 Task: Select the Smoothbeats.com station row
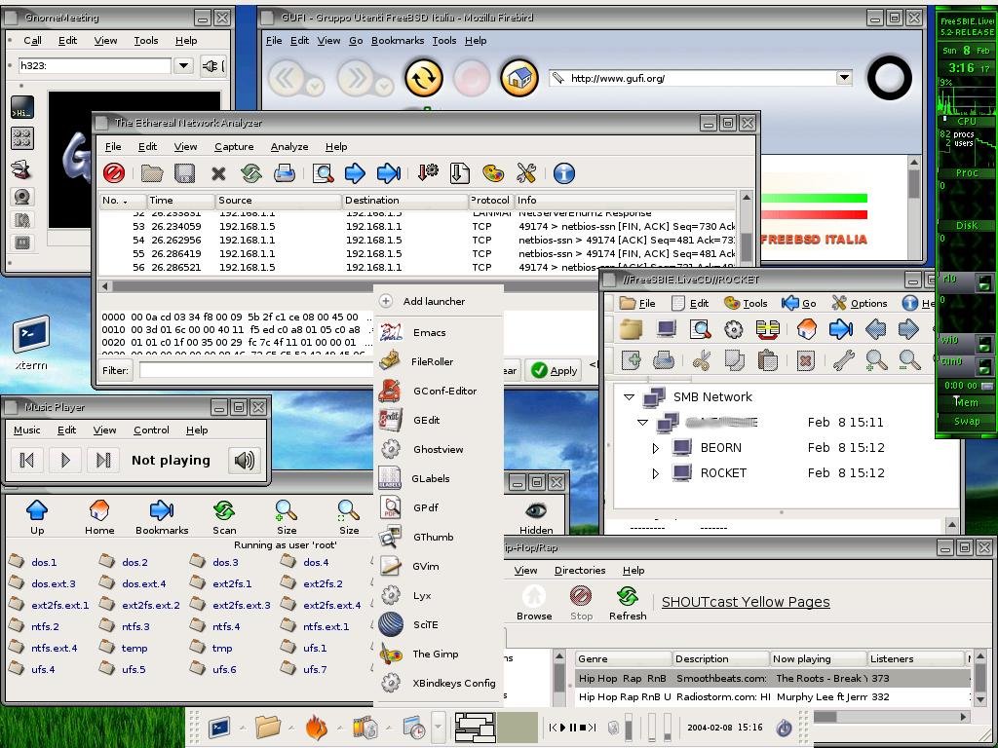pyautogui.click(x=772, y=678)
